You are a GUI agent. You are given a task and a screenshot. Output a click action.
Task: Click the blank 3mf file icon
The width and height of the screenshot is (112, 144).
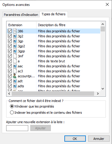click(x=15, y=56)
